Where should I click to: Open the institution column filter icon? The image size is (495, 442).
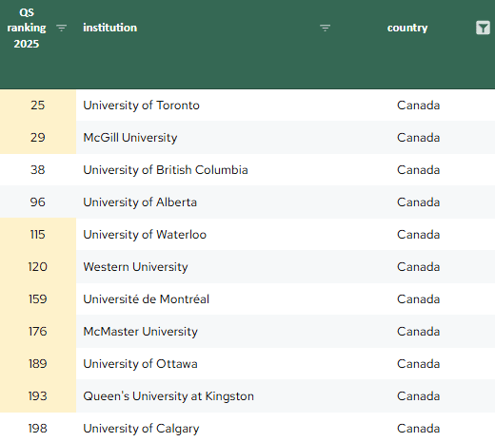click(x=325, y=28)
